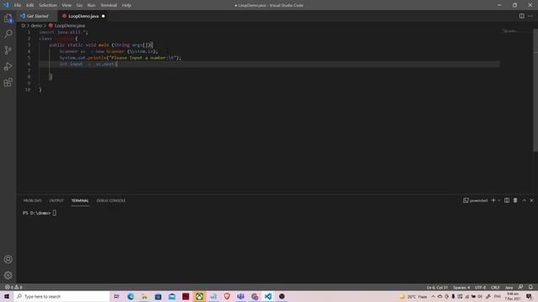This screenshot has height=302, width=538.
Task: Open the Edit menu
Action: tap(30, 5)
